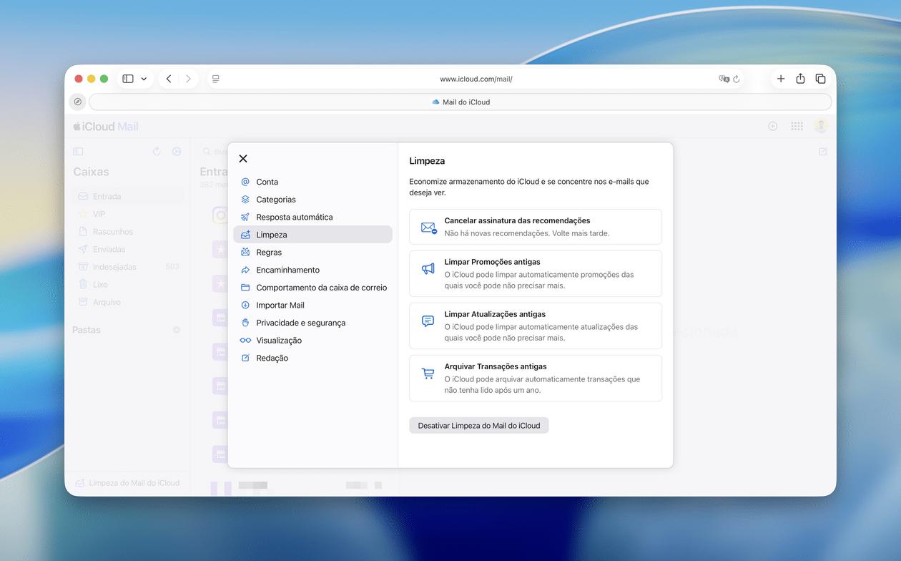Open Indesejadas mailbox
The width and height of the screenshot is (901, 561).
click(x=129, y=267)
